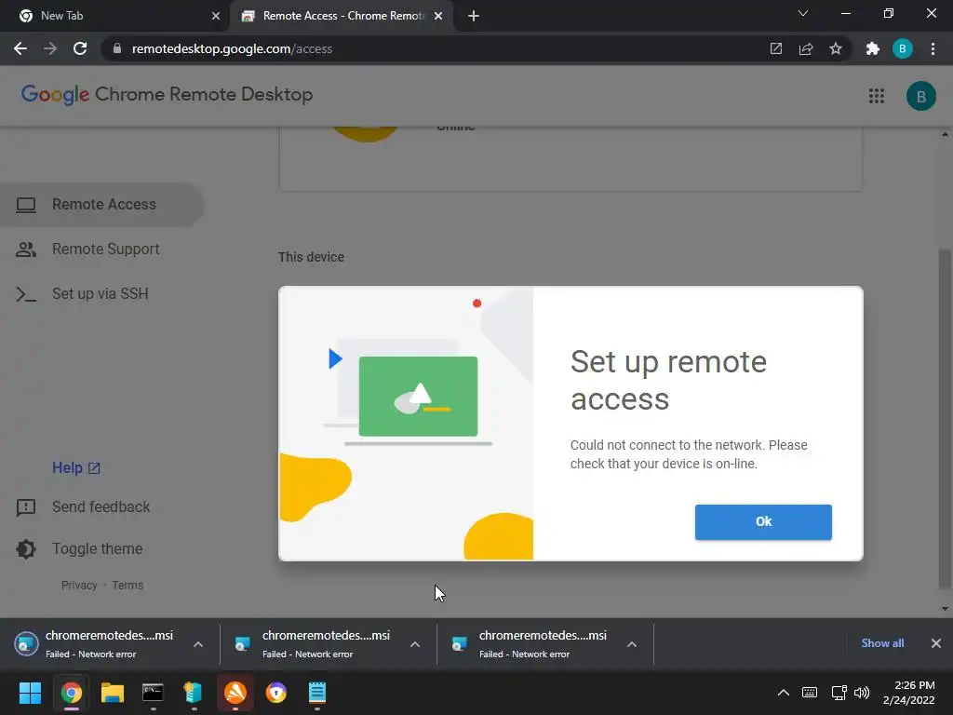Click the network tray icon
Screen dimensions: 953x715
click(839, 693)
